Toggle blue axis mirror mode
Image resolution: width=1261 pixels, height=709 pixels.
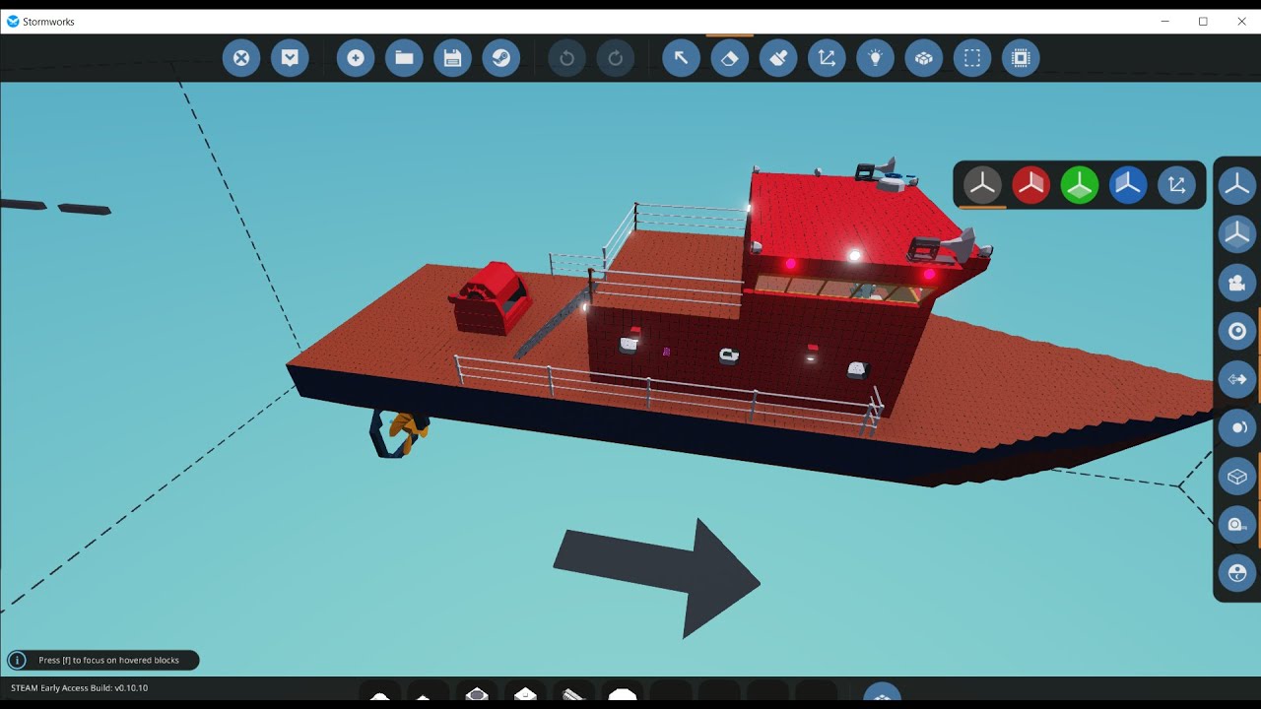pos(1128,184)
